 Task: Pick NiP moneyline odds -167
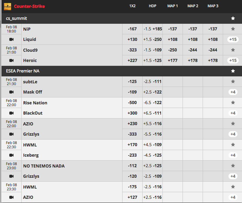tap(132, 29)
